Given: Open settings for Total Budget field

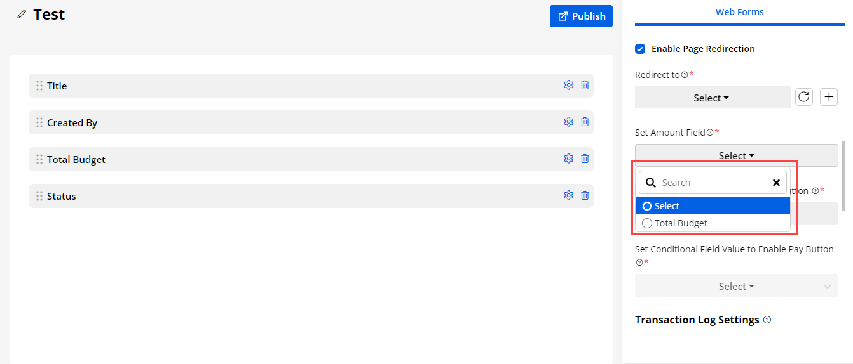Looking at the screenshot, I should coord(568,159).
